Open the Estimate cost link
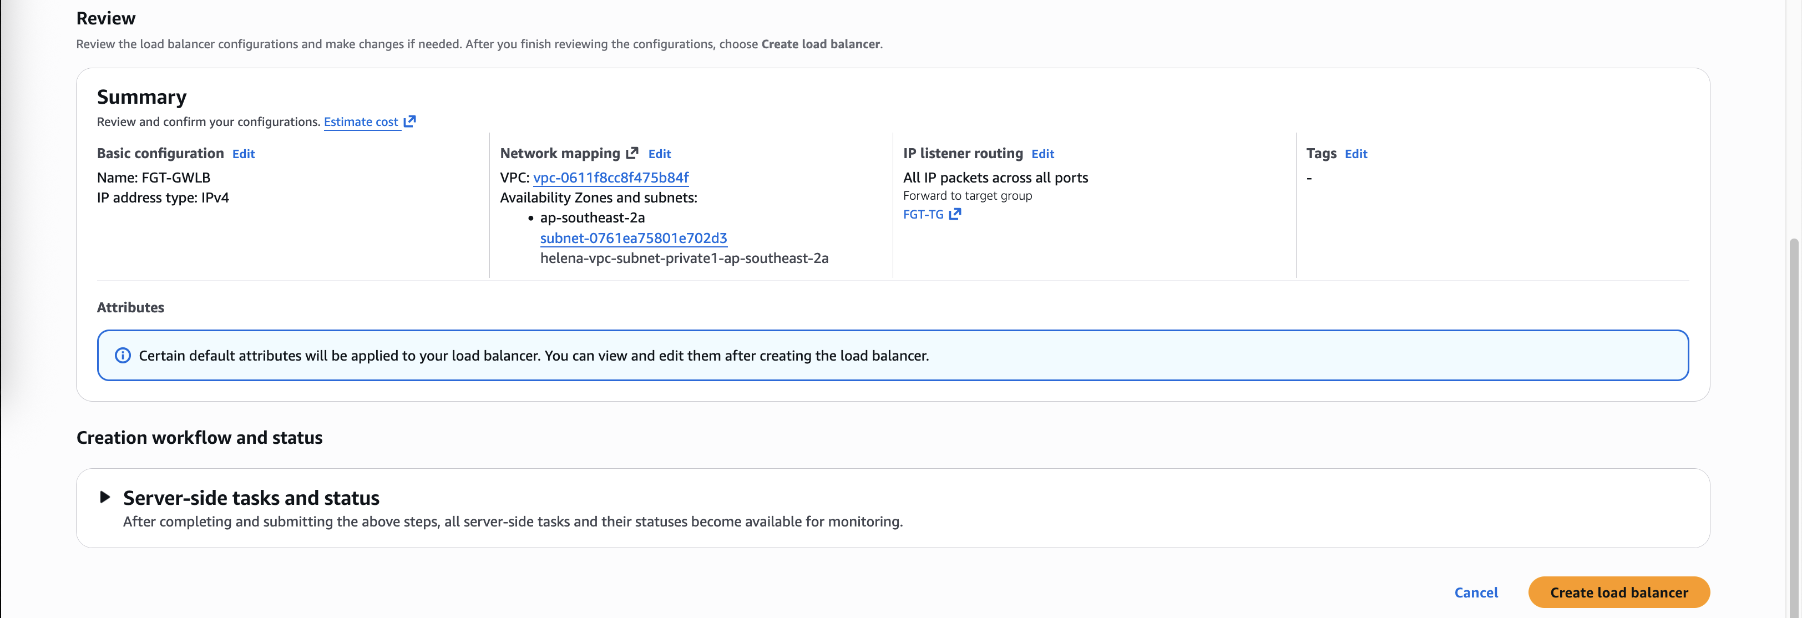The width and height of the screenshot is (1802, 618). (x=360, y=121)
